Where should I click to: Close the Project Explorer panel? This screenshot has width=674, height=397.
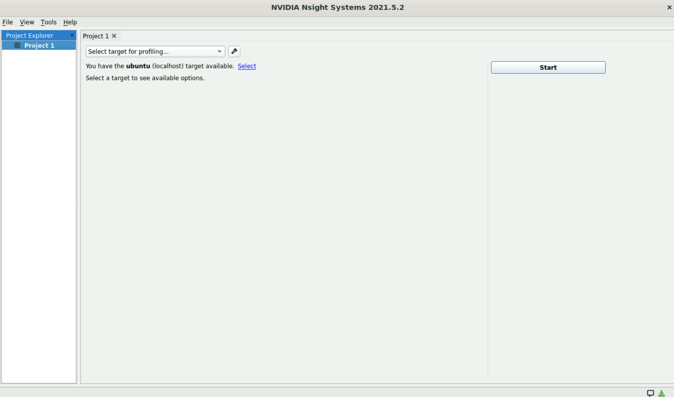72,35
